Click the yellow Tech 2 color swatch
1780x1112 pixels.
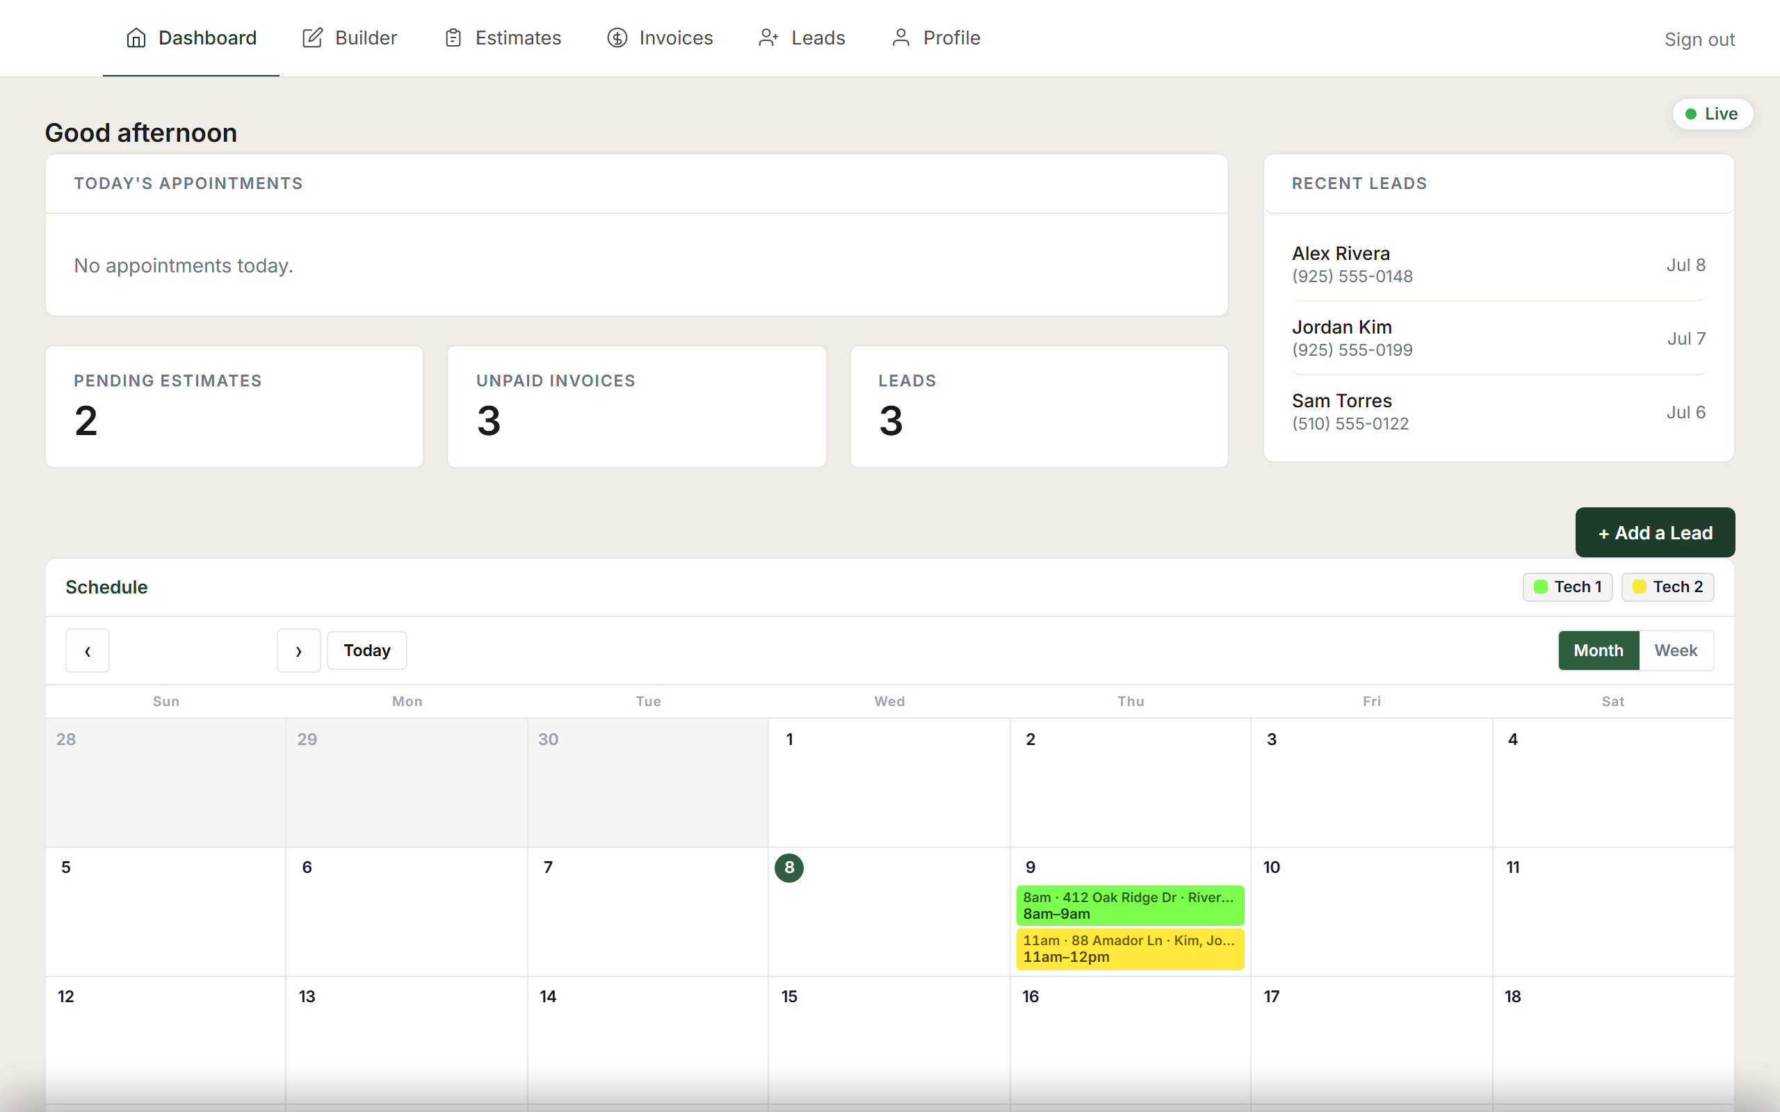click(1639, 587)
